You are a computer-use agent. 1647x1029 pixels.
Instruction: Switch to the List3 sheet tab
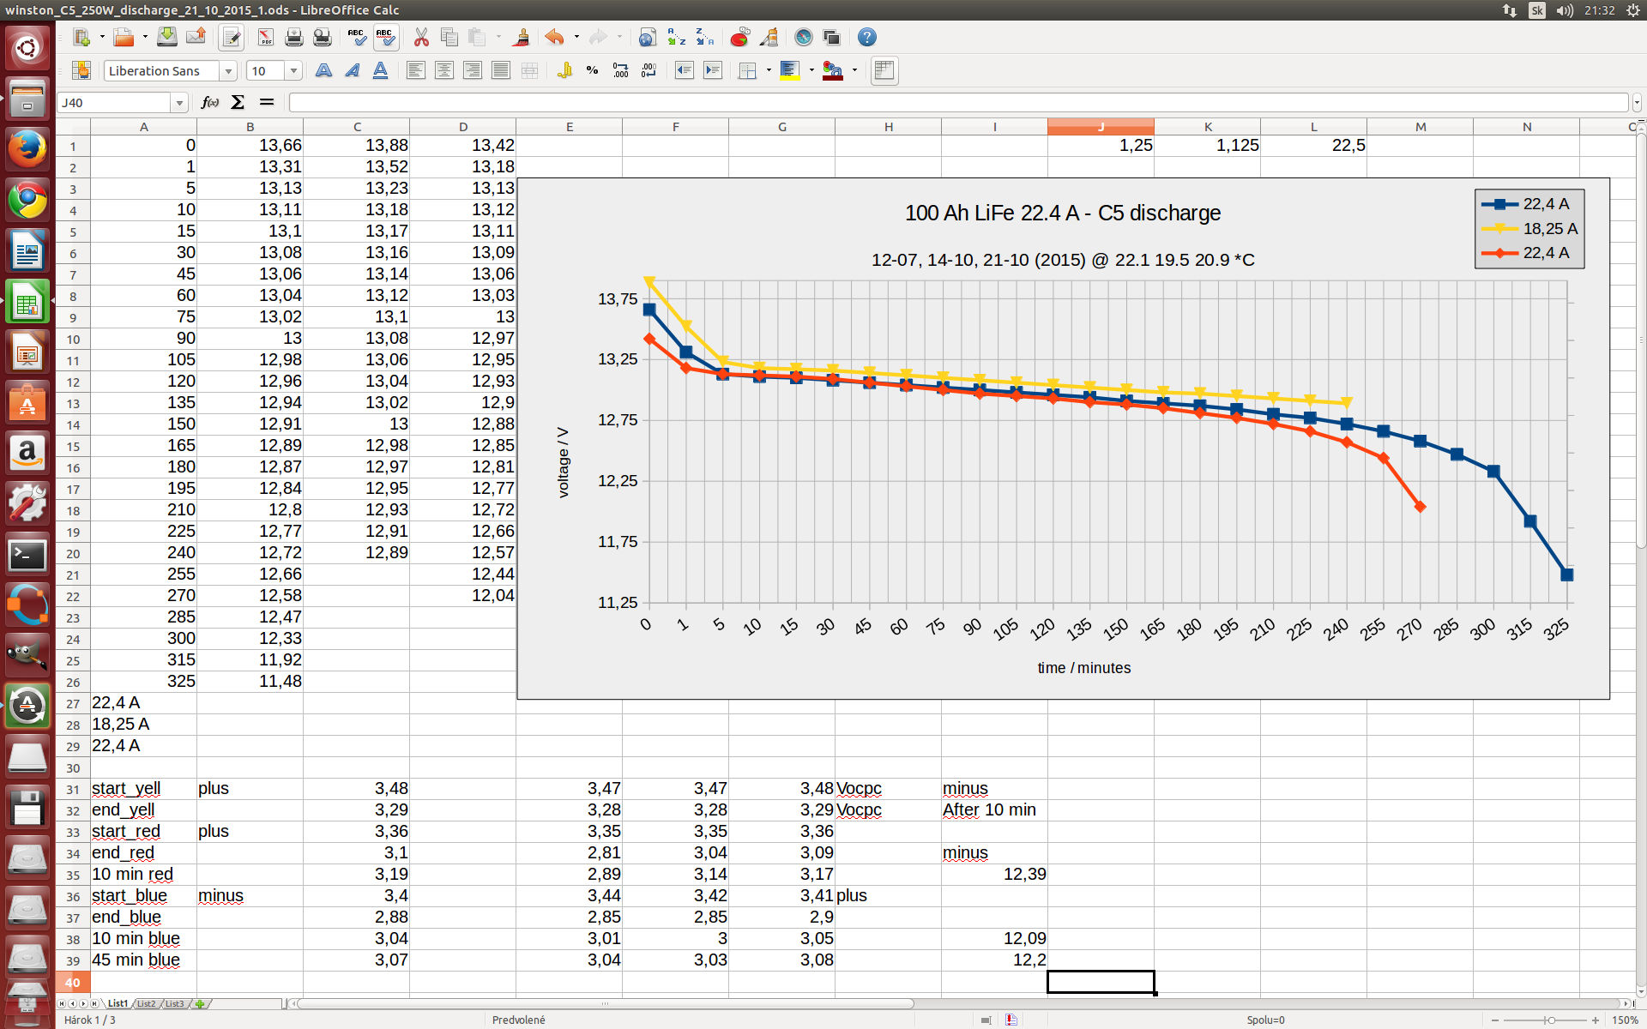(x=174, y=1003)
